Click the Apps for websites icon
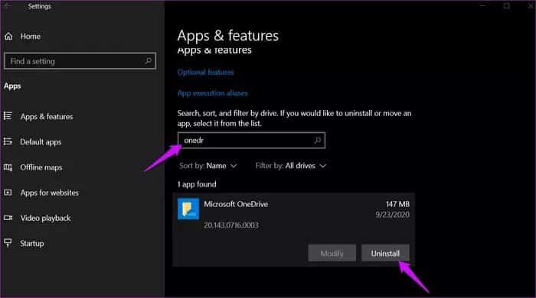536x298 pixels. (x=8, y=193)
